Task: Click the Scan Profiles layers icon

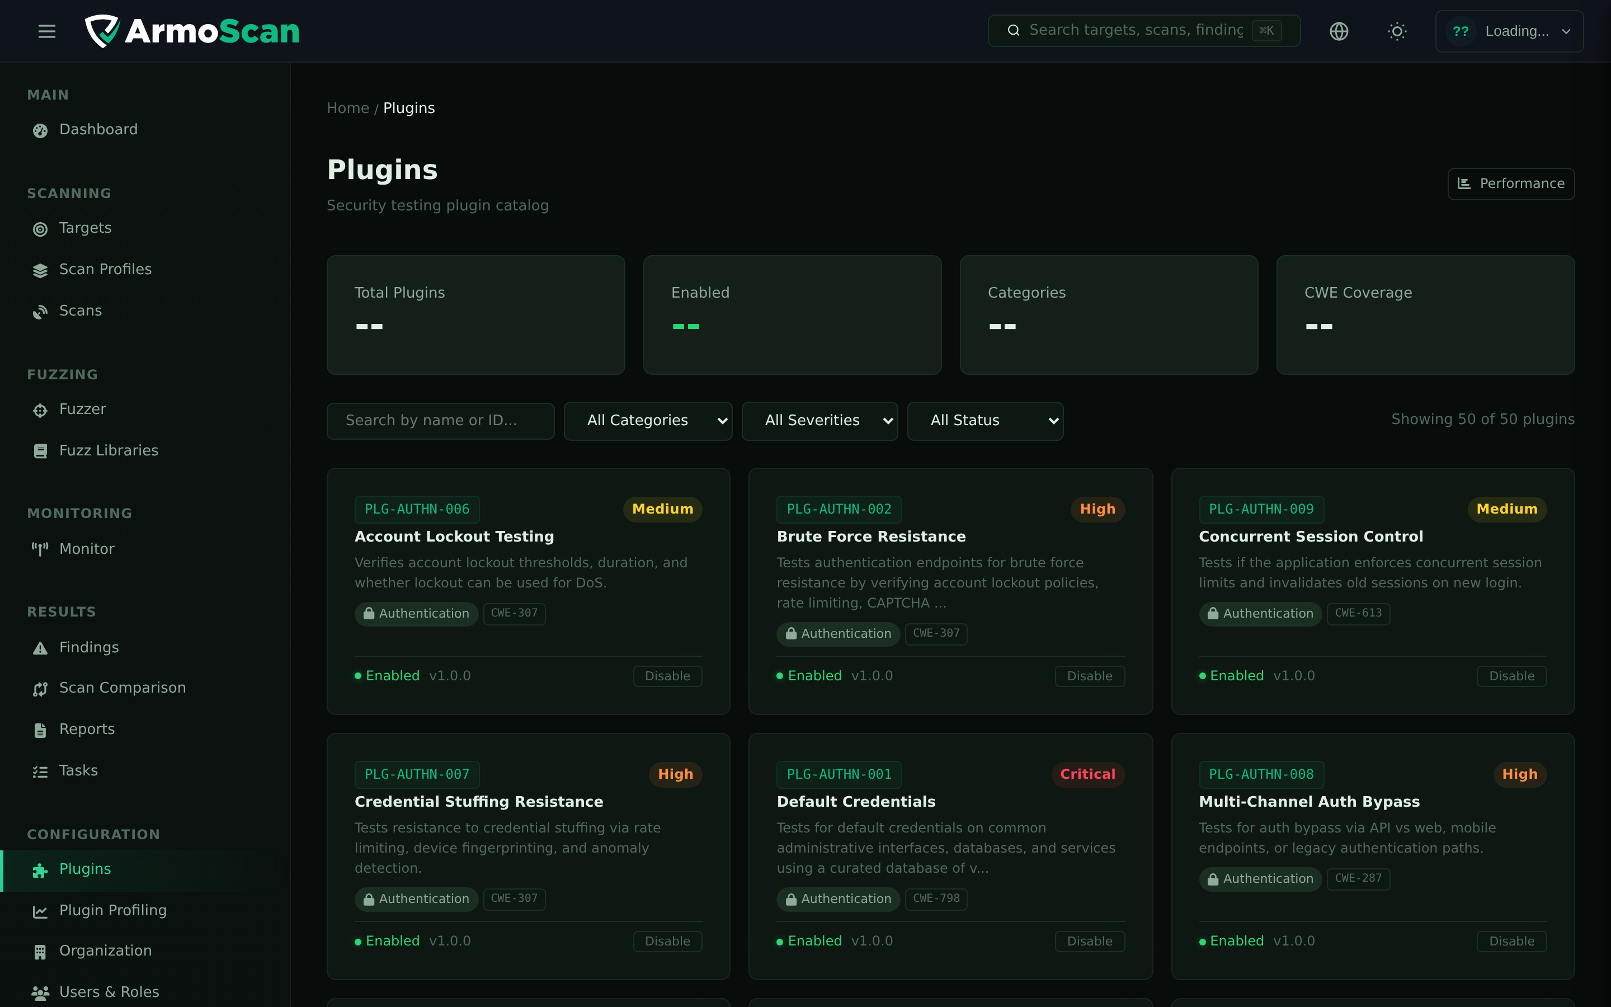Action: (x=40, y=270)
